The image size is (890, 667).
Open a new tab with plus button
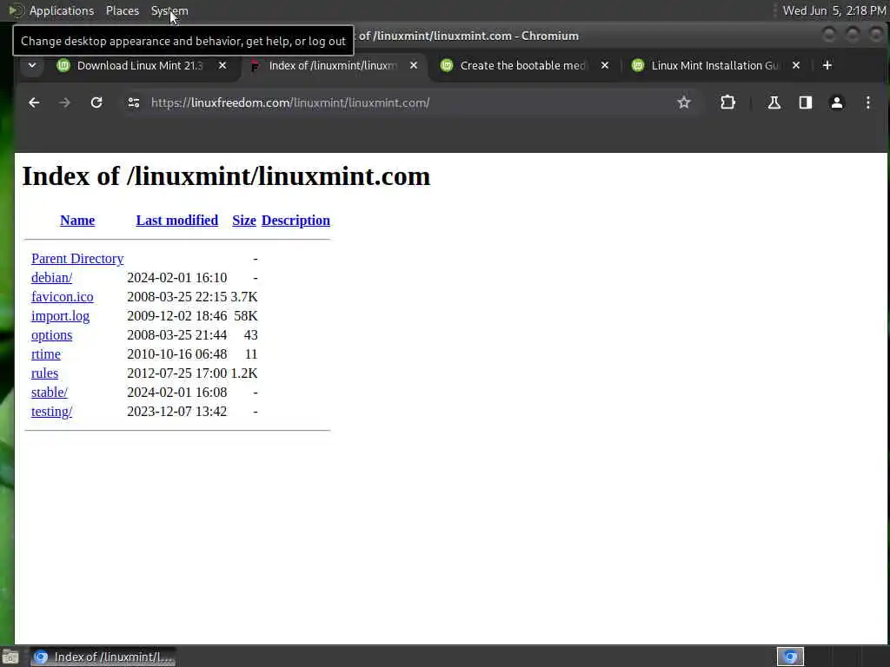[x=827, y=65]
